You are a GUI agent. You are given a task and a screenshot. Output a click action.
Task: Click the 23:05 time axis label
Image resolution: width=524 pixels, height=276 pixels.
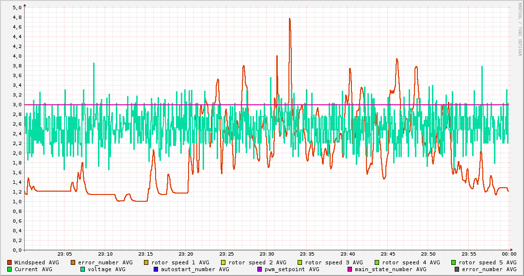click(x=64, y=254)
